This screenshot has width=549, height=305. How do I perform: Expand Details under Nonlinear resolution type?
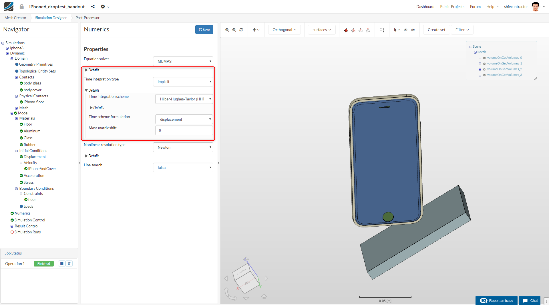[92, 156]
